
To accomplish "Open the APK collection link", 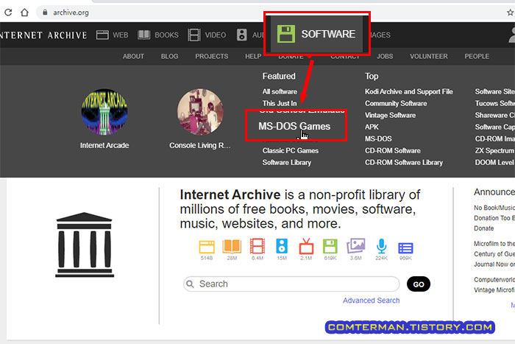I will [x=372, y=127].
